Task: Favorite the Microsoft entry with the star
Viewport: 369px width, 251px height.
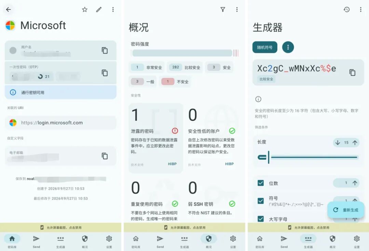Action: [85, 10]
